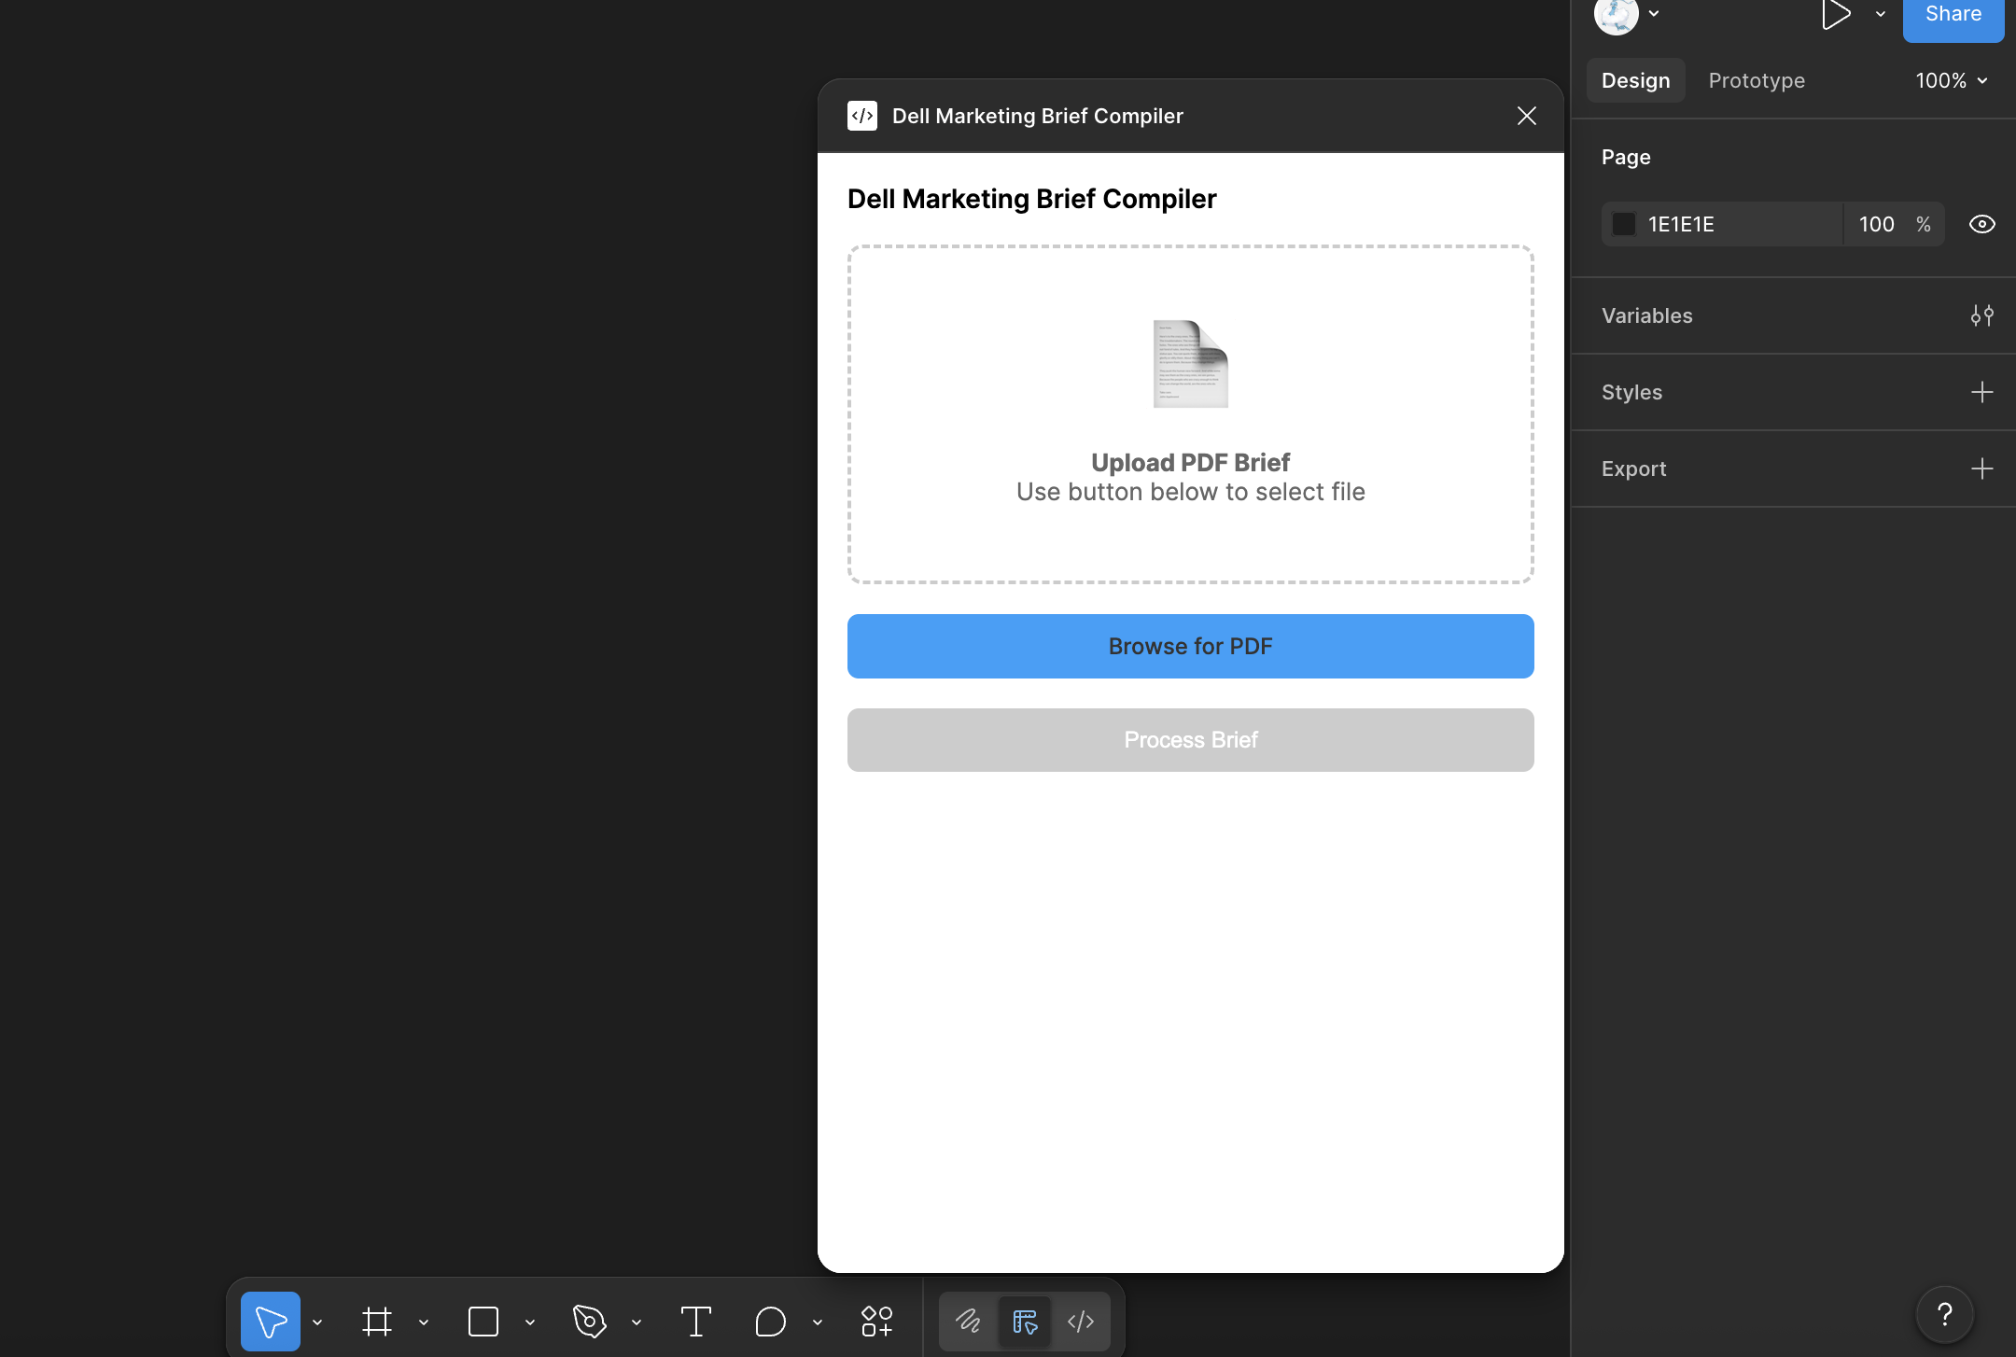
Task: Click the Process Brief button
Action: [x=1191, y=740]
